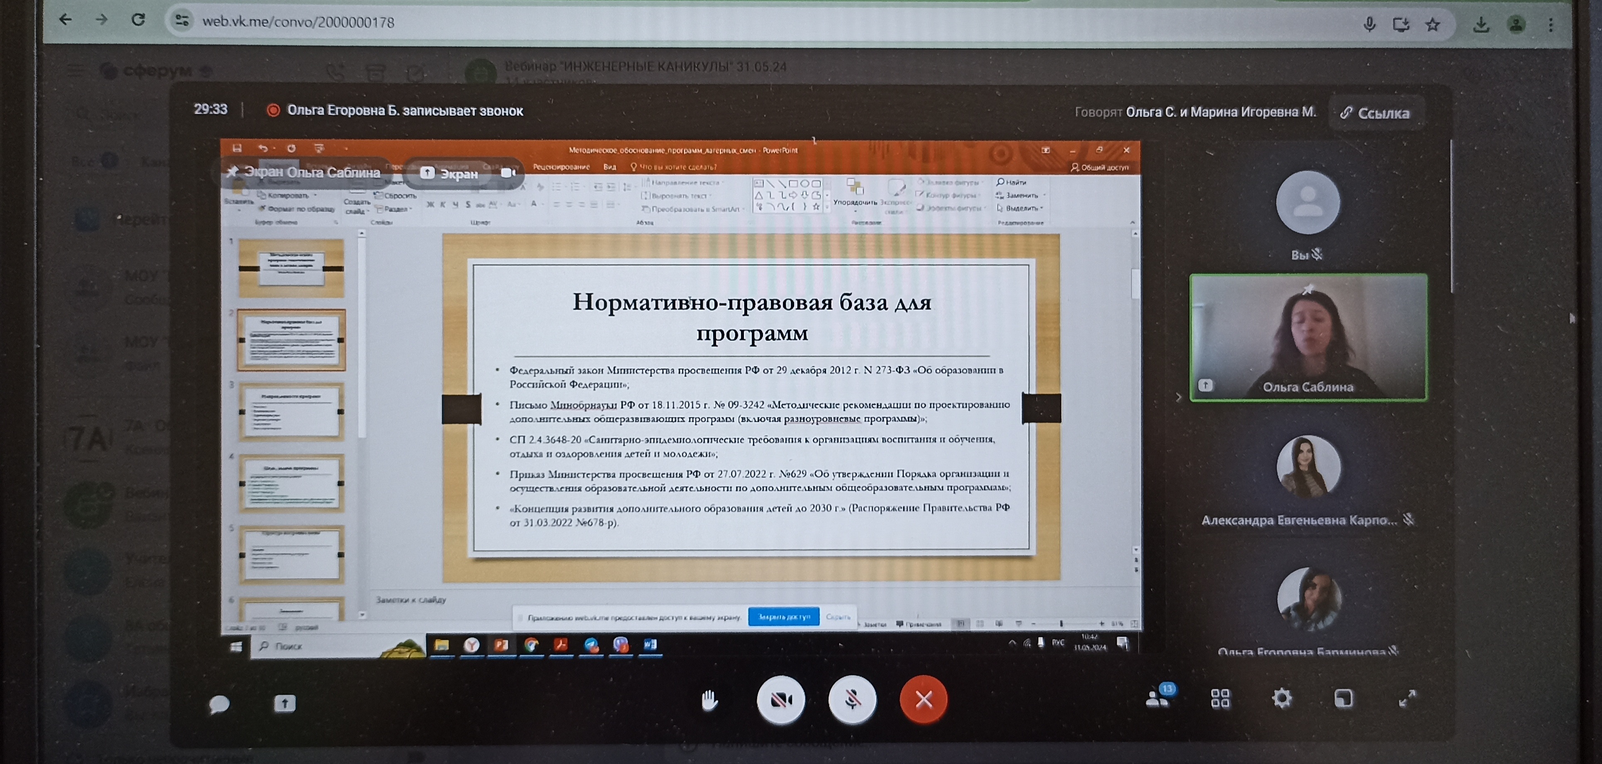Collapse participants panel with chevron arrow

1178,397
